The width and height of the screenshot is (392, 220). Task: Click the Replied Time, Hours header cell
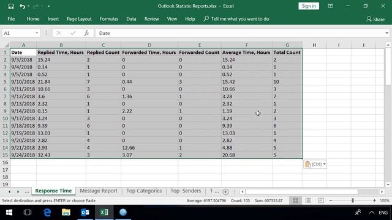61,53
